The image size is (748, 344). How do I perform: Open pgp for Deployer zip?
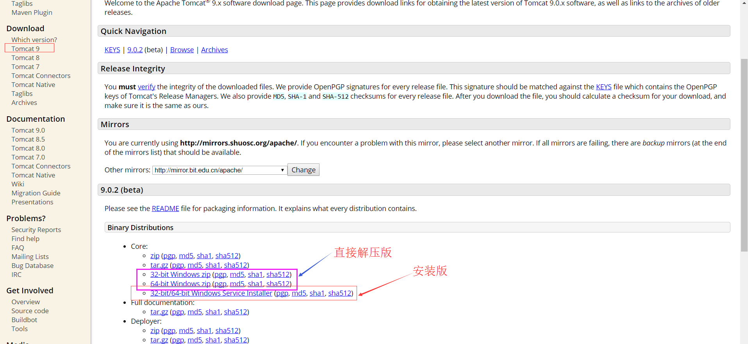[170, 331]
